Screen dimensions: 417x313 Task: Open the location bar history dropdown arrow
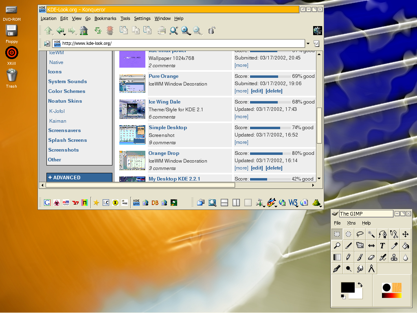(308, 43)
